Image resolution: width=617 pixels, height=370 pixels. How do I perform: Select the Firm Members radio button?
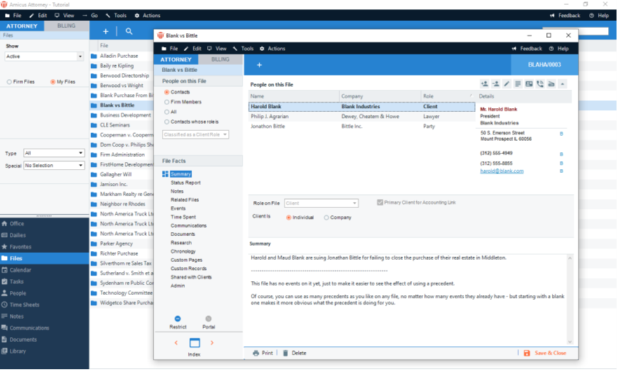[x=166, y=102]
